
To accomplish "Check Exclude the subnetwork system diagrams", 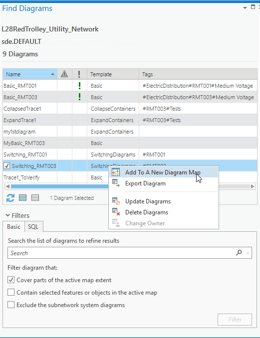I will pyautogui.click(x=11, y=305).
